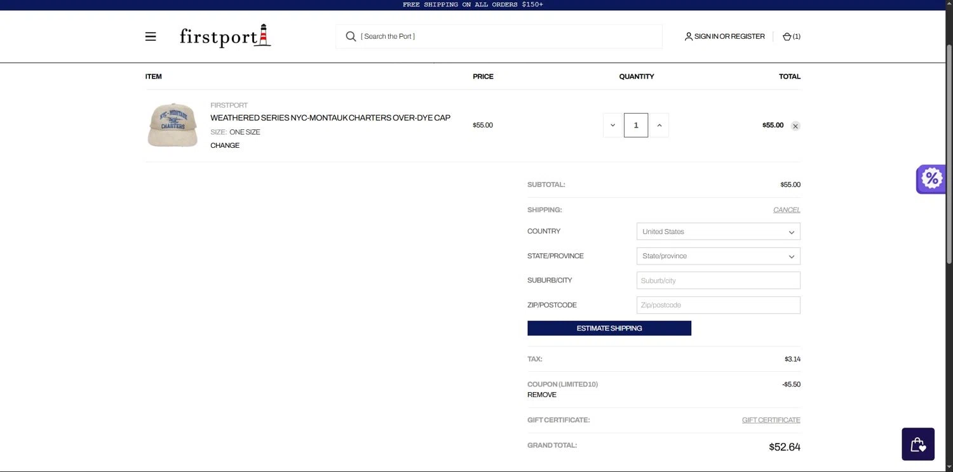Click the firstport lighthouse logo
The width and height of the screenshot is (953, 472).
(225, 36)
